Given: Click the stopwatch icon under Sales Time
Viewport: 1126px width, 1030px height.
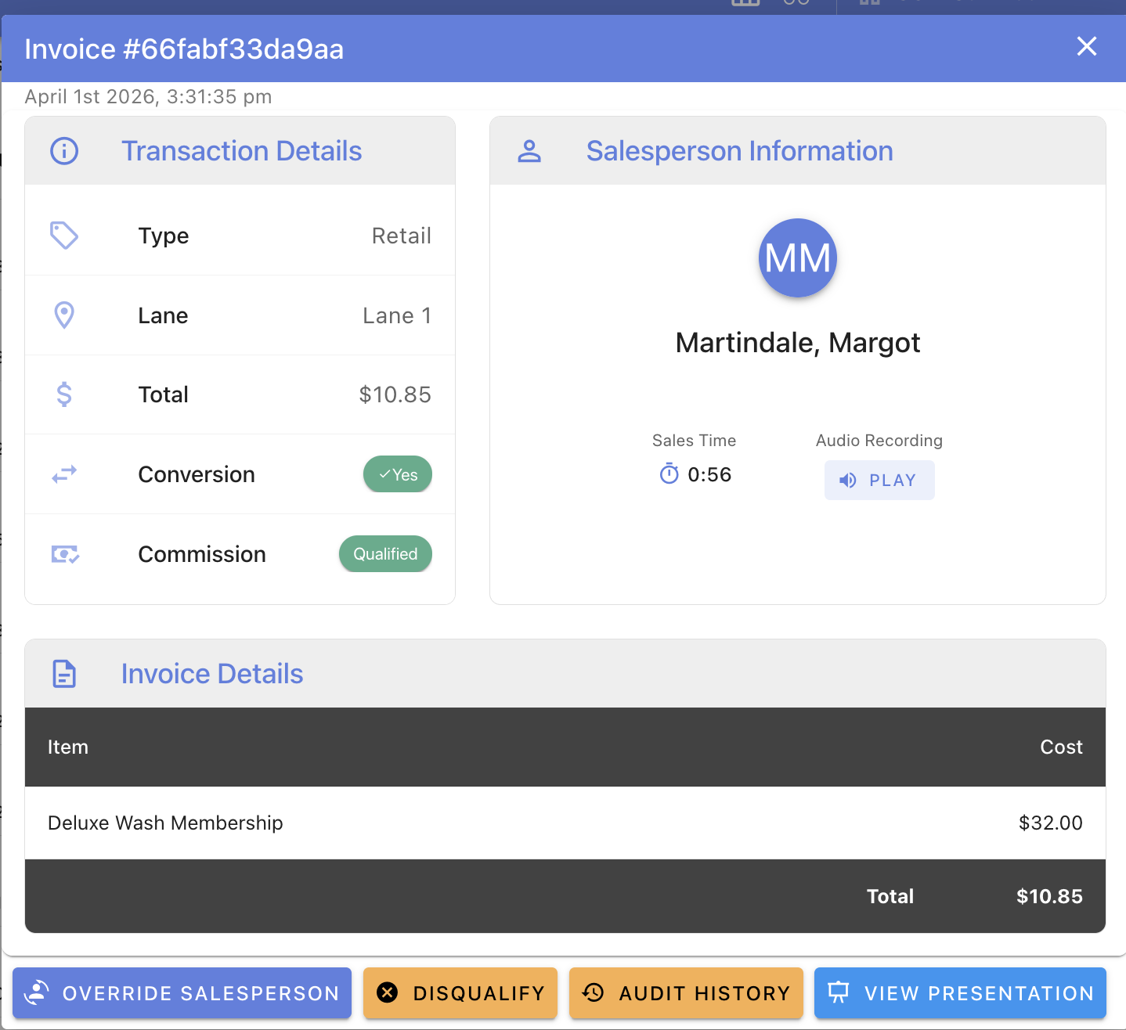Looking at the screenshot, I should 669,474.
